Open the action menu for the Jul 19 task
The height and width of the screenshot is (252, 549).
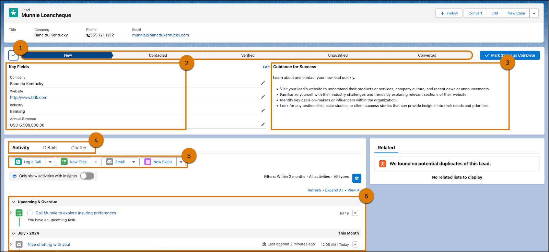click(355, 213)
